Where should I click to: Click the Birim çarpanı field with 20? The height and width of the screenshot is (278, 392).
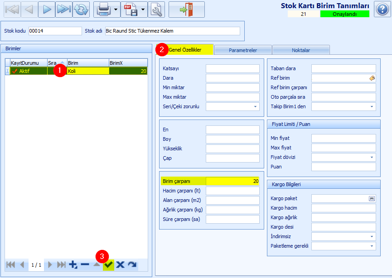pos(232,181)
